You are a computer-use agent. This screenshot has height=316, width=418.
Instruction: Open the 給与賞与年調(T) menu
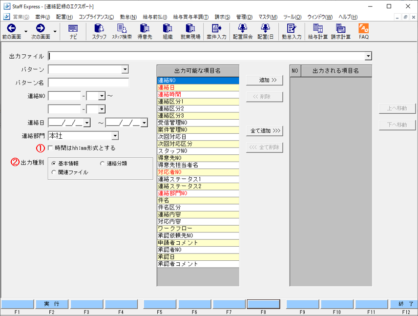[191, 17]
